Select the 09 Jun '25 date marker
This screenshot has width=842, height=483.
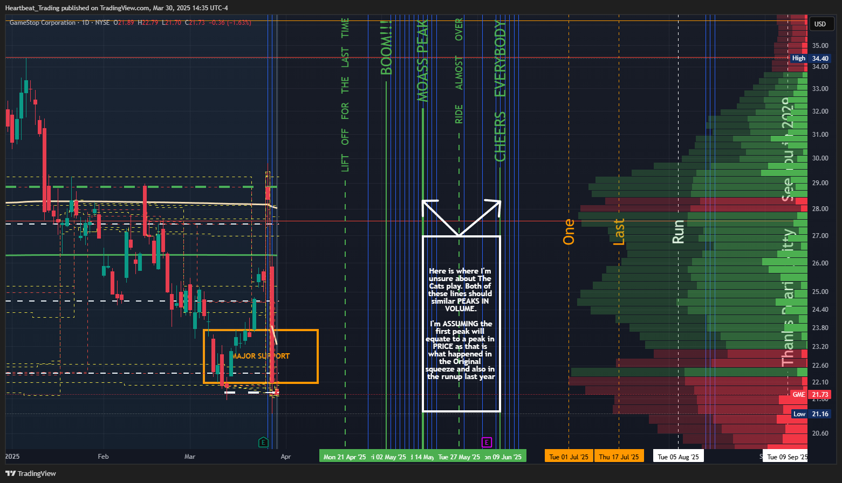504,457
